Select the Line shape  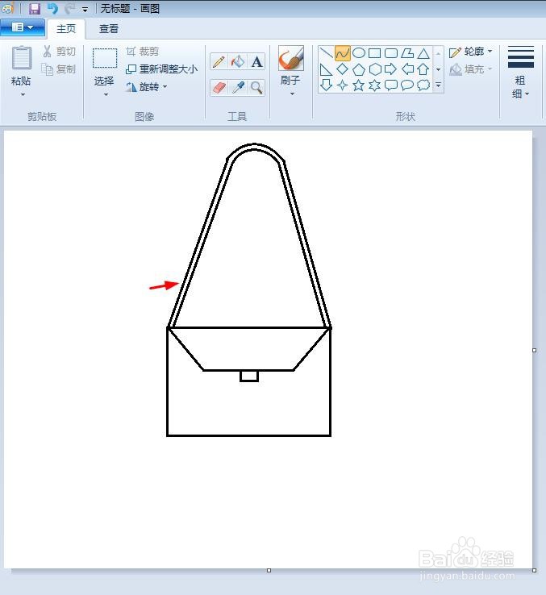click(326, 53)
